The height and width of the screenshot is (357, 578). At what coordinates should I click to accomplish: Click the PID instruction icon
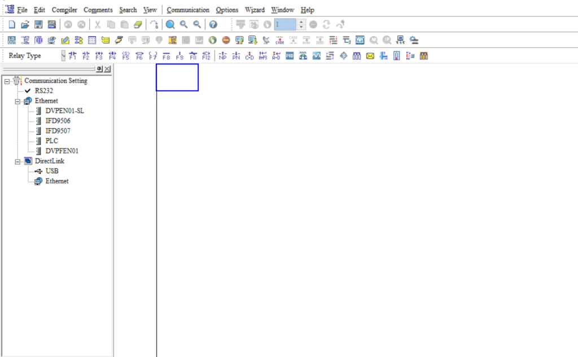tap(290, 55)
